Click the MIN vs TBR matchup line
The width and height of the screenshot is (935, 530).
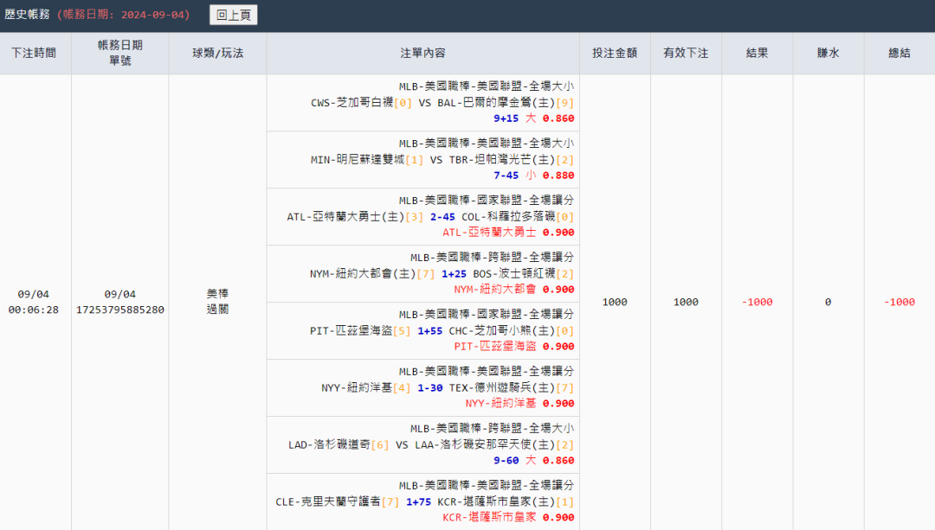point(442,160)
